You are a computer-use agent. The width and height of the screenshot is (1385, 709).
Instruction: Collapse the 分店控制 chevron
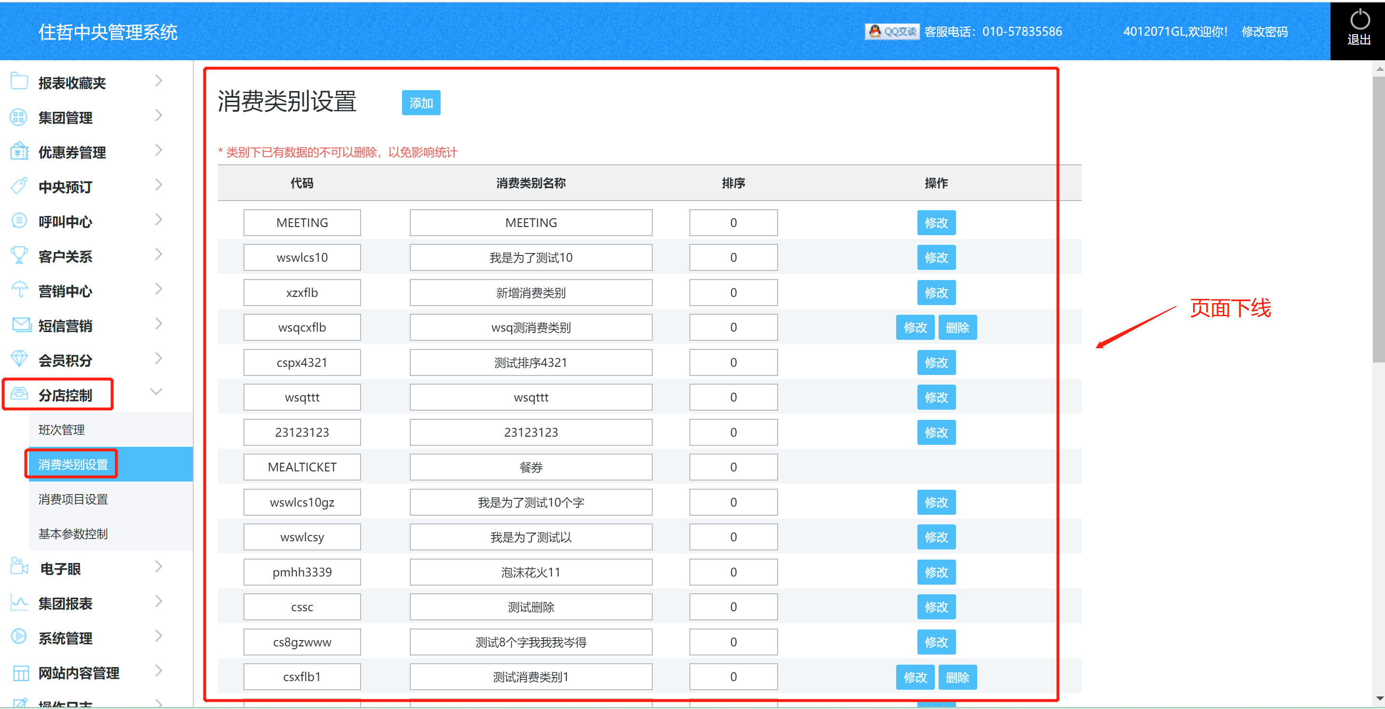click(x=156, y=392)
